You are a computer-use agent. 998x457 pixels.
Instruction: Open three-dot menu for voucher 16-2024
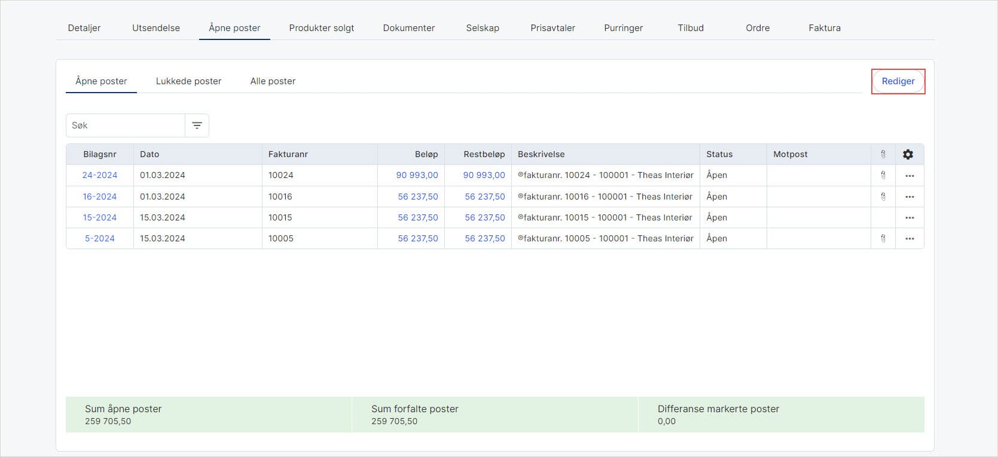(910, 197)
